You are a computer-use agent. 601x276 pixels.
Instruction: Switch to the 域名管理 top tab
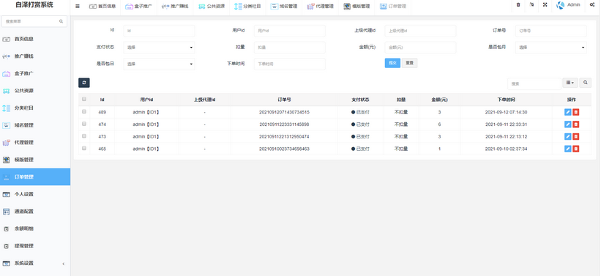[x=283, y=7]
